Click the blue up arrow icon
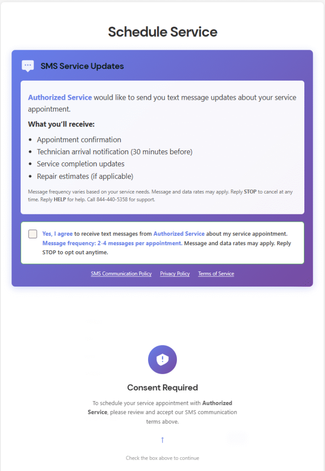Viewport: 325px width, 471px height. [x=162, y=440]
